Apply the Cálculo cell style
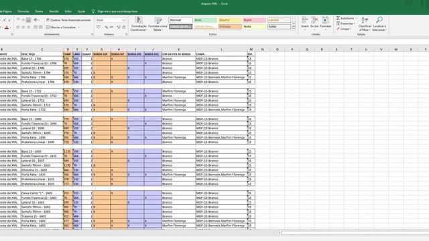This screenshot has width=429, height=241. pos(279,20)
